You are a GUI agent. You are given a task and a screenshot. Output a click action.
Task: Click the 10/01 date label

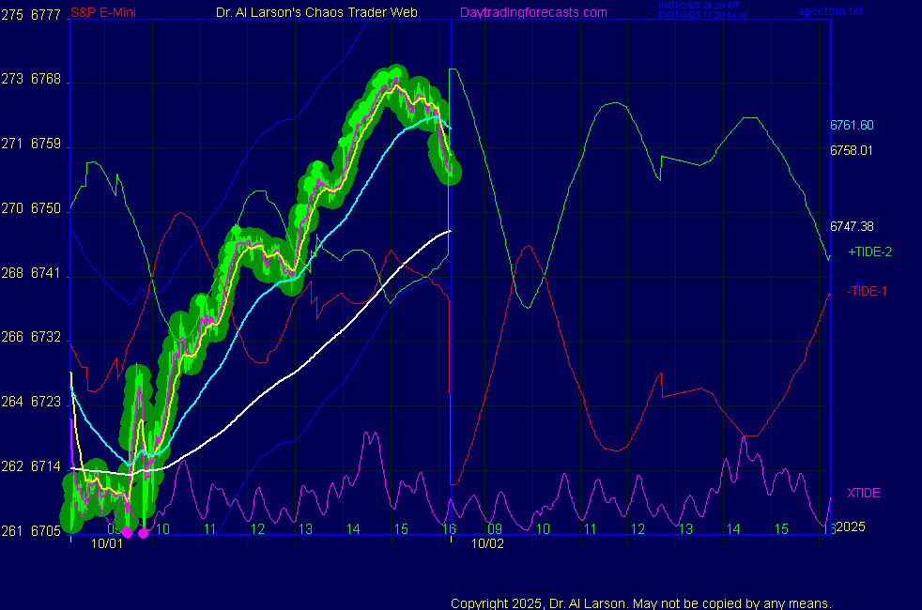106,543
